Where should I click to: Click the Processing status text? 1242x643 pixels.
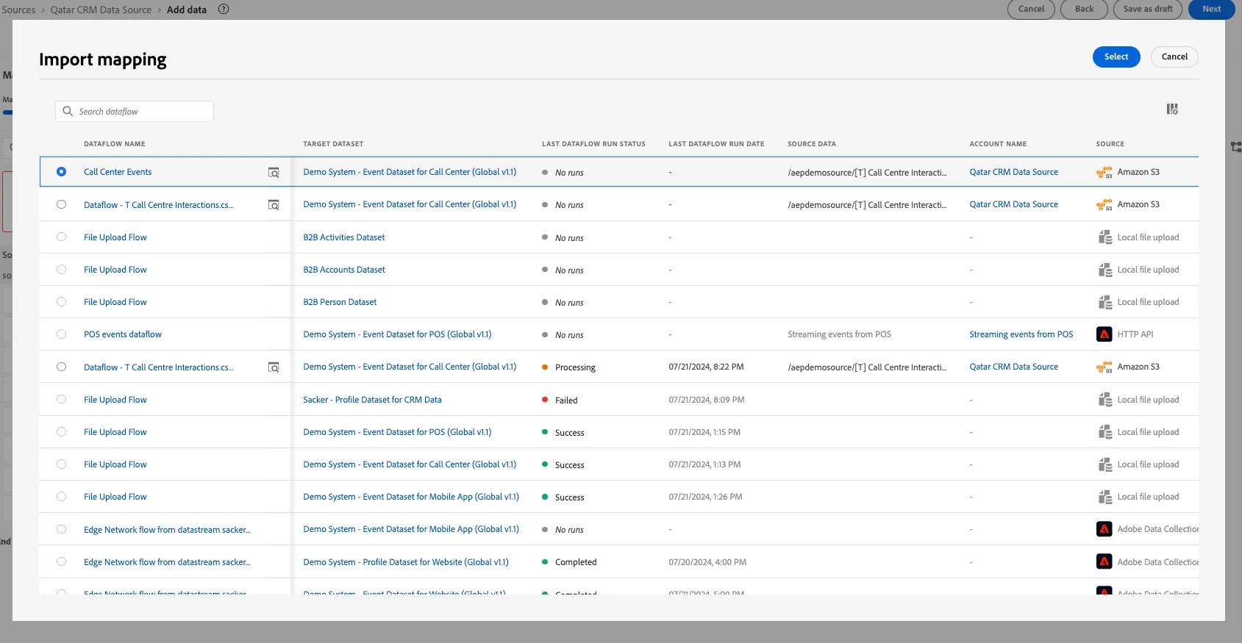[x=575, y=367]
